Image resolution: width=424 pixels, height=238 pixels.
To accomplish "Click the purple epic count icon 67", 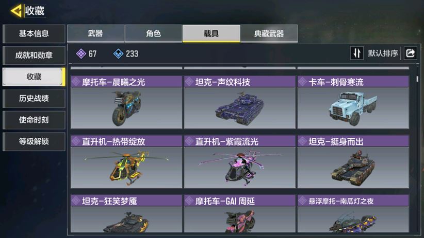I will pos(81,53).
